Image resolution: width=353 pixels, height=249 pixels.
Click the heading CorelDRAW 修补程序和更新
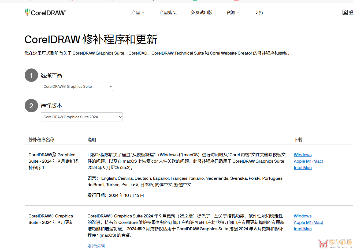[x=91, y=40]
